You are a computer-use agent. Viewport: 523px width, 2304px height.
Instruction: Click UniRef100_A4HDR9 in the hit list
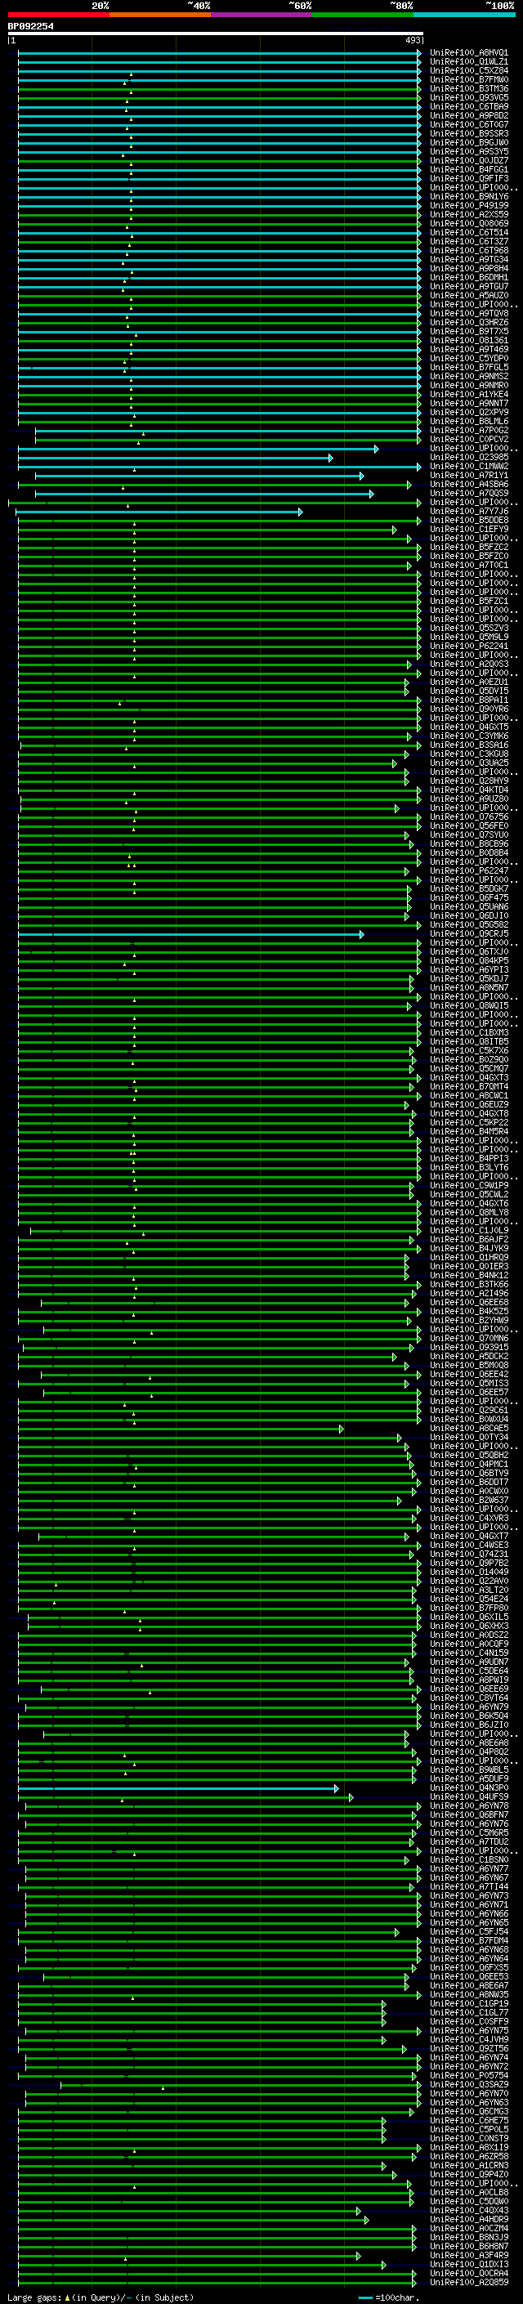click(469, 2219)
